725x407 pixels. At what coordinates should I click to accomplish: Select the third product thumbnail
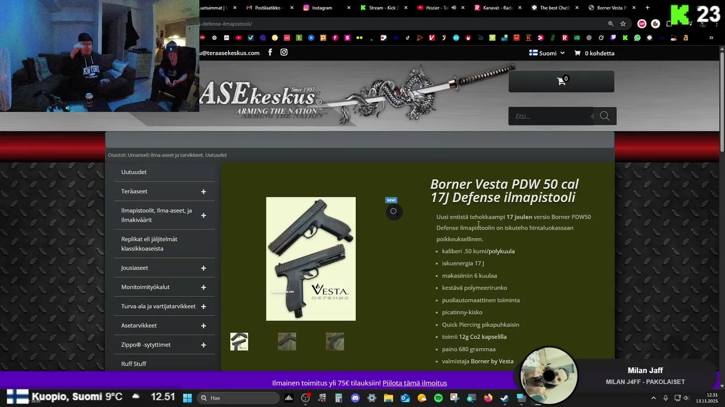tap(335, 341)
